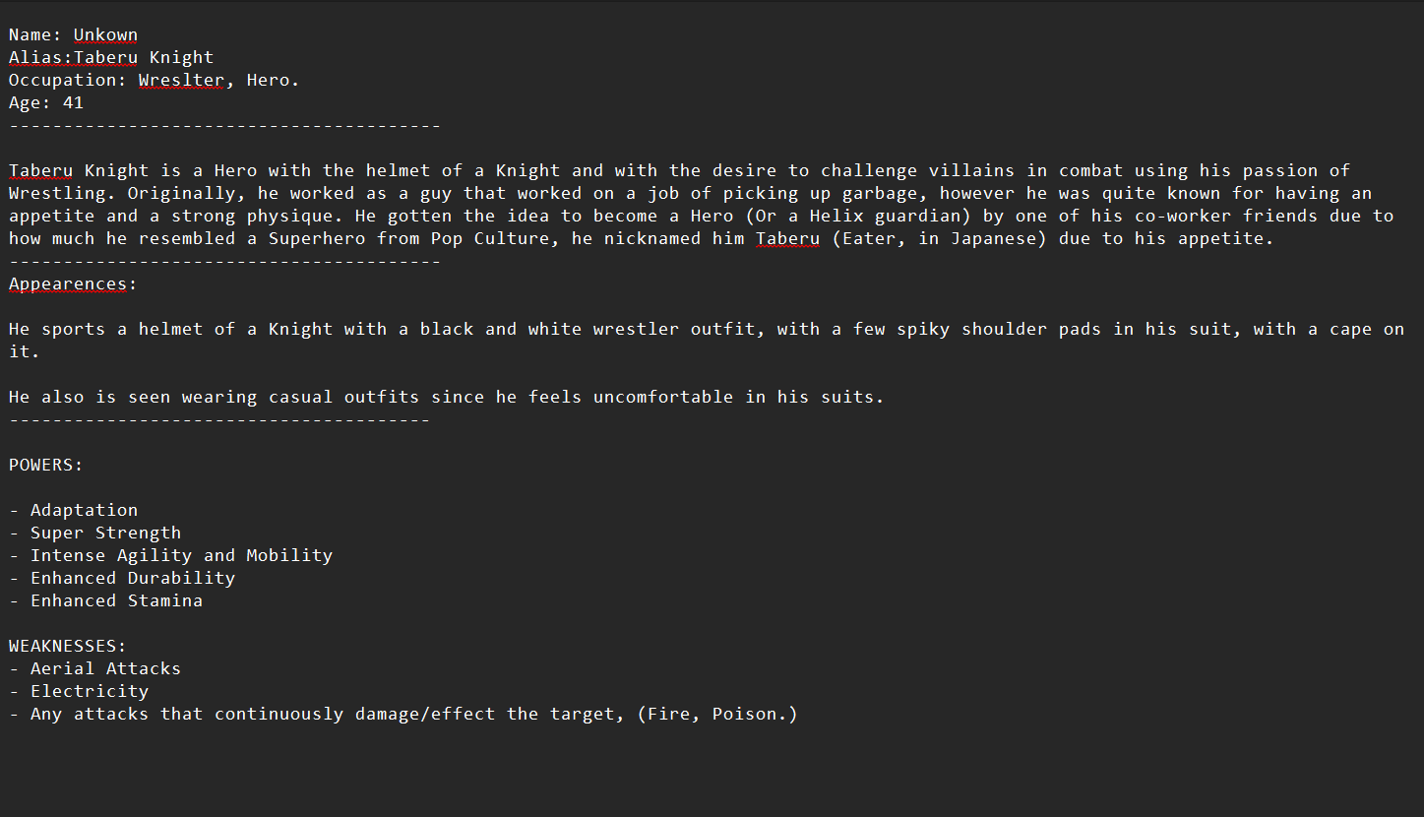The height and width of the screenshot is (817, 1424).
Task: Click the "(Fire, Poison.)" text
Action: click(x=716, y=715)
